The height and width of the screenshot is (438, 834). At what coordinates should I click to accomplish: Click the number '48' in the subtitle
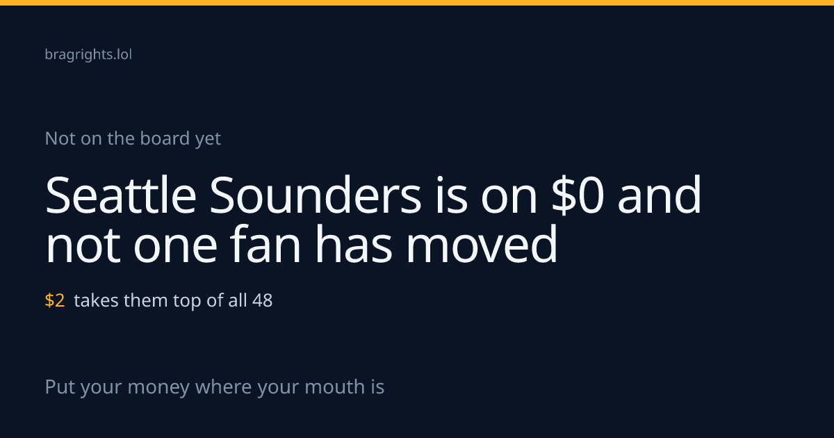pos(263,301)
